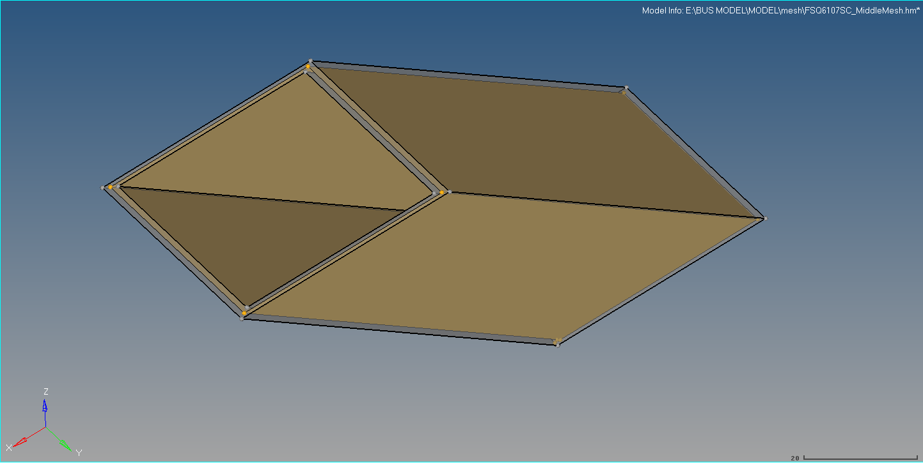923x463 pixels.
Task: Click the Y label on the axis triad
Action: tap(79, 453)
